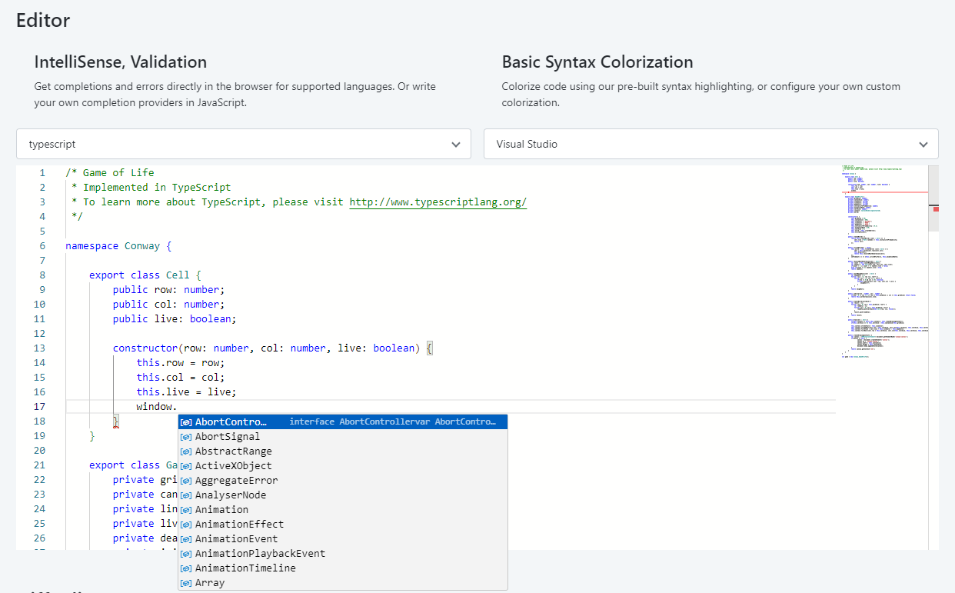955x593 pixels.
Task: Pick AnimationPlaybackEvent from completions
Action: coord(260,554)
